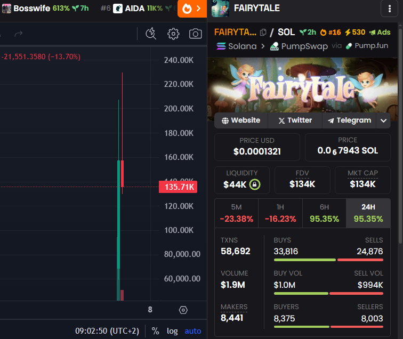Screen dimensions: 403x339
Task: Select the 24H timeframe tab
Action: [368, 213]
